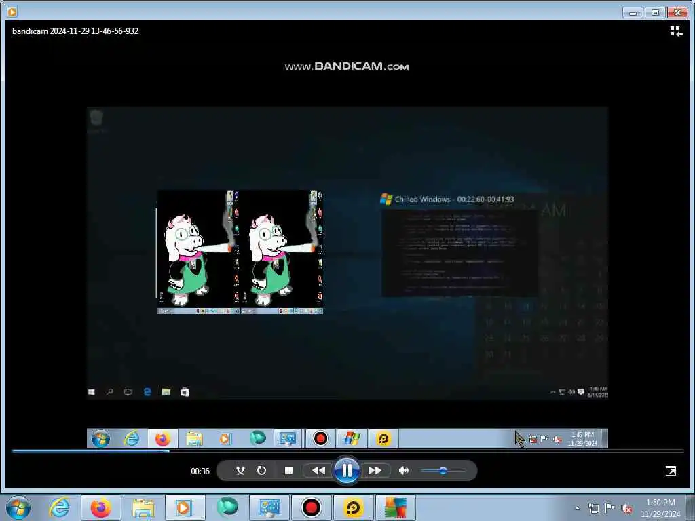Open Windows Explorer folder in taskbar
This screenshot has width=695, height=521.
click(143, 507)
